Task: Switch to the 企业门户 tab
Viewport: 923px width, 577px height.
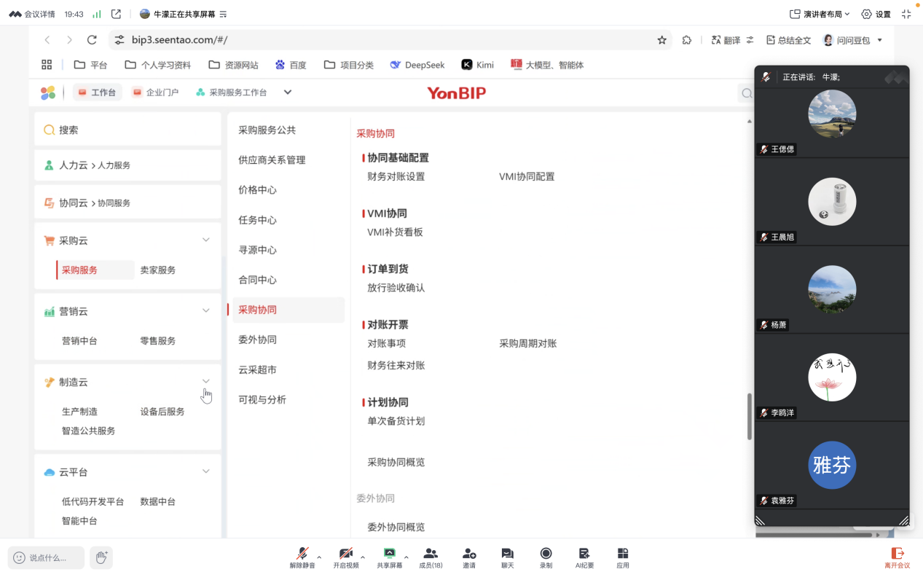Action: click(x=155, y=93)
